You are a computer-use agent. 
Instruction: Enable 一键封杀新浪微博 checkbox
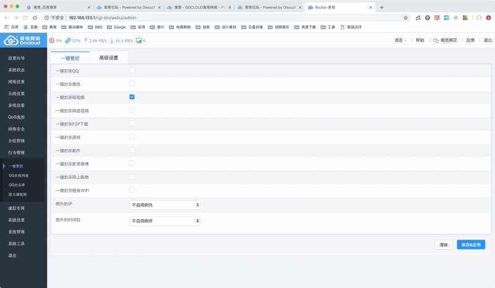click(x=132, y=164)
